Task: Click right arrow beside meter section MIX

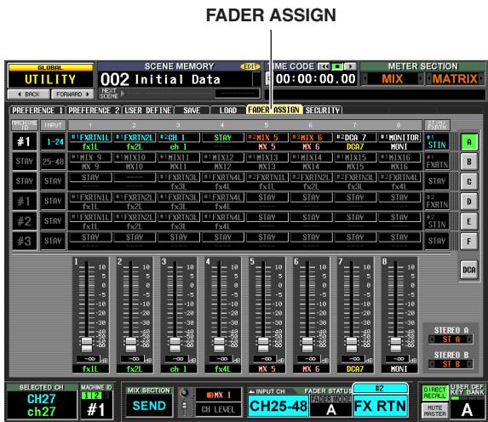Action: (x=421, y=79)
